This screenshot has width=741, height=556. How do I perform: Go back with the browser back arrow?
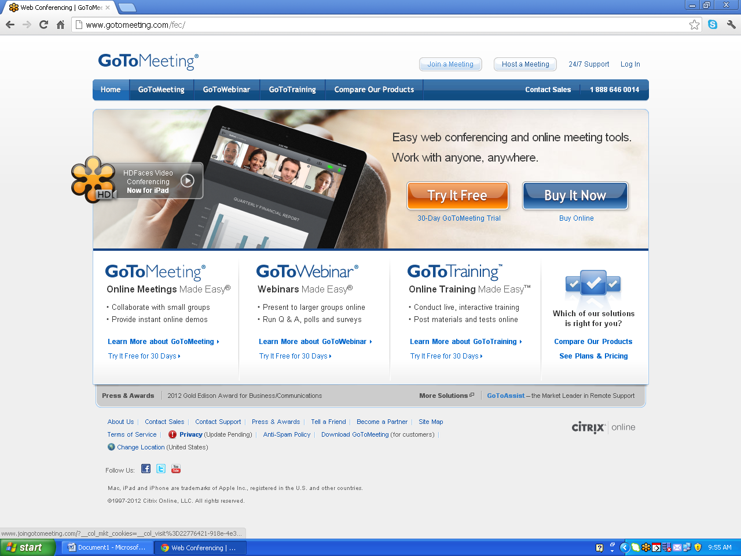click(10, 25)
